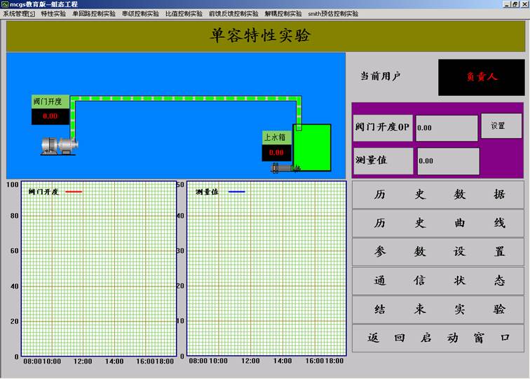530x379 pixels.
Task: Open the 历史曲线 history curve
Action: (x=438, y=223)
